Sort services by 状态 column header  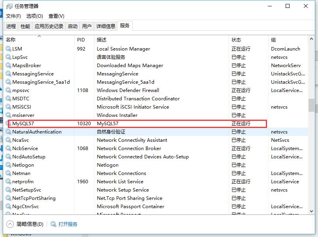pyautogui.click(x=248, y=40)
